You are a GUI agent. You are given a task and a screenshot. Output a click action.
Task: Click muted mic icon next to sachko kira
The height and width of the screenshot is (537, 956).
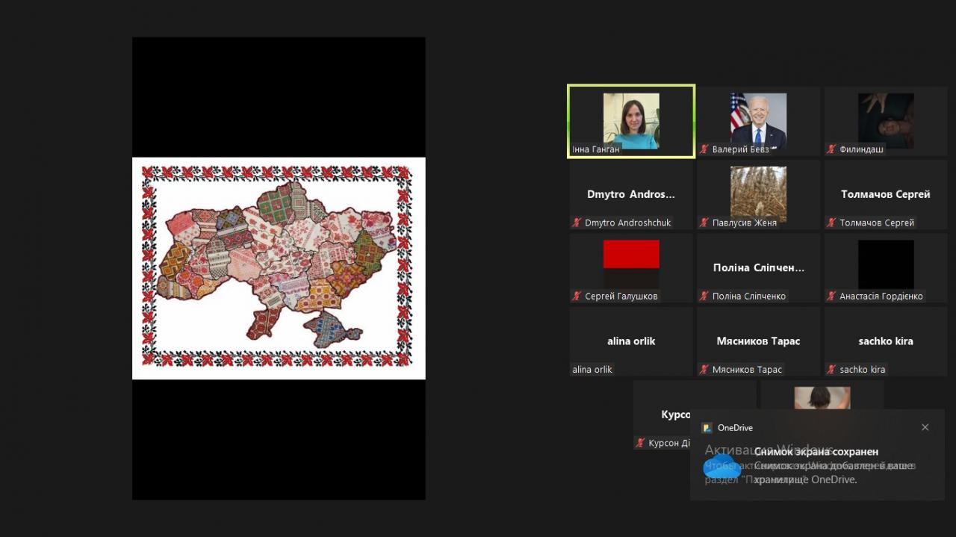click(831, 369)
